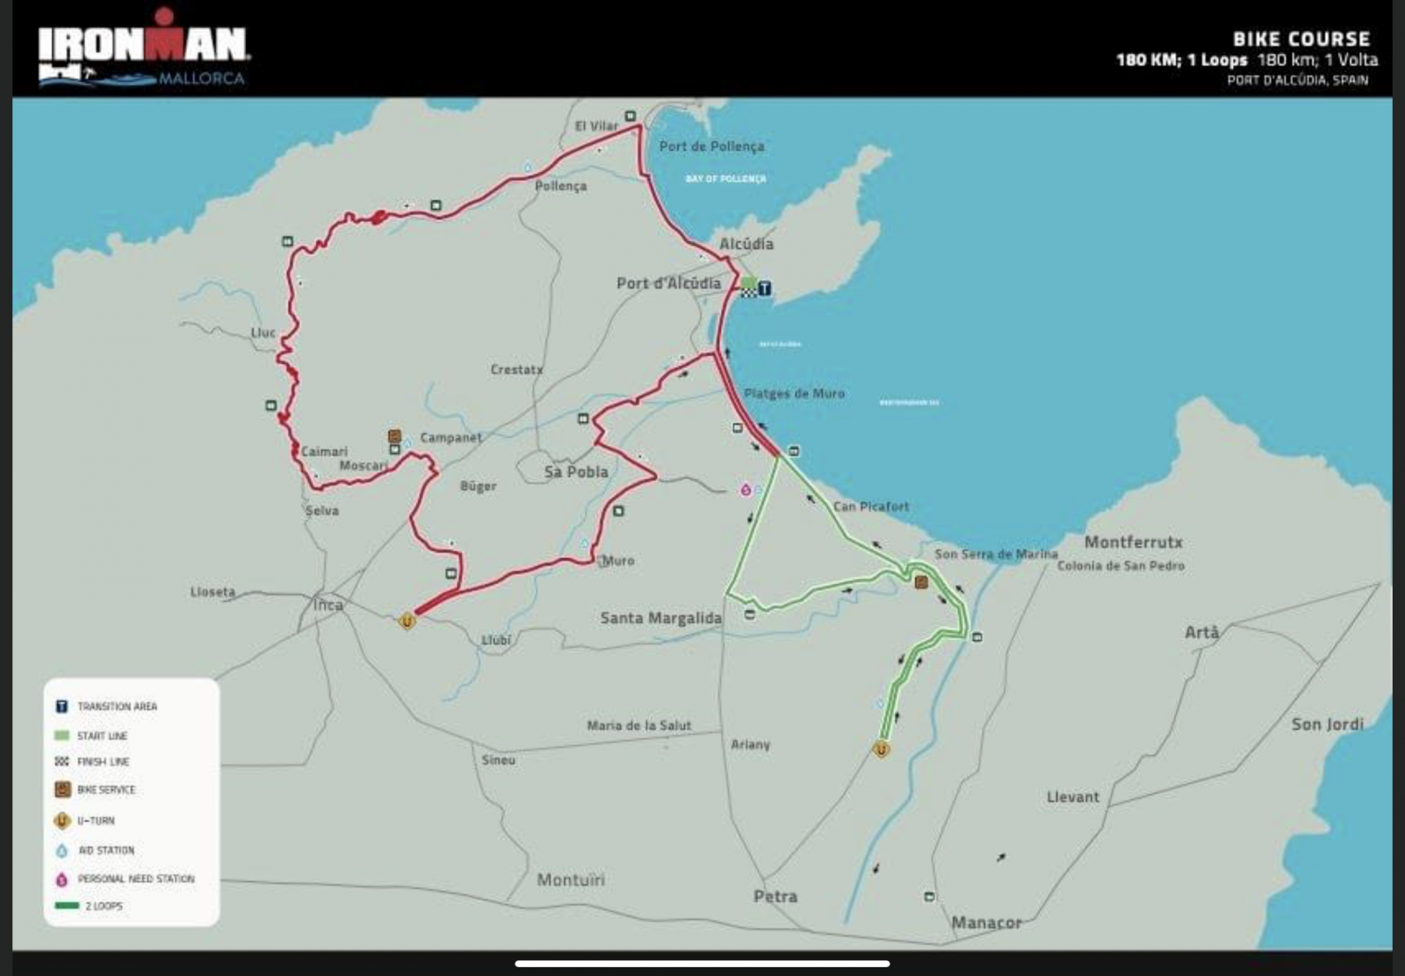The height and width of the screenshot is (976, 1405).
Task: Click the '2 LOOPS' legend label
Action: 104,906
